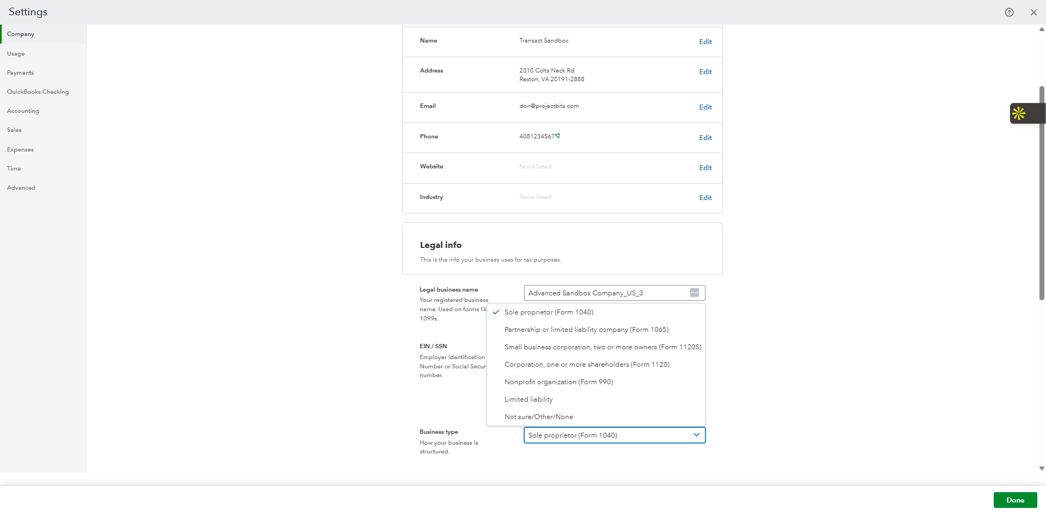Open the help question mark icon
1046x515 pixels.
(1009, 12)
